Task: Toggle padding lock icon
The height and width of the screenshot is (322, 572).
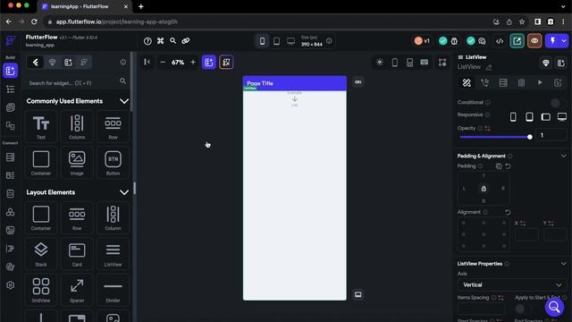Action: coord(484,189)
